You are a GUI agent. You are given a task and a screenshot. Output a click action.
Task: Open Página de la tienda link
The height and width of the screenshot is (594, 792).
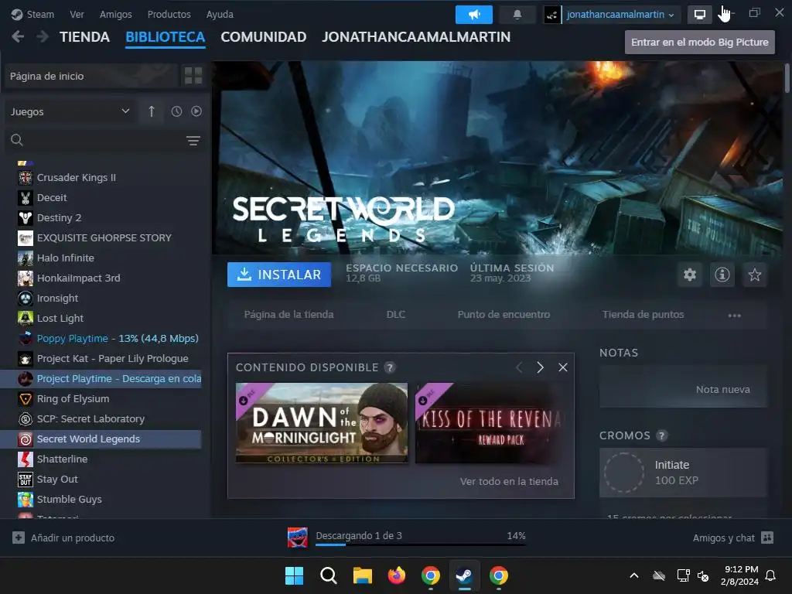coord(289,314)
